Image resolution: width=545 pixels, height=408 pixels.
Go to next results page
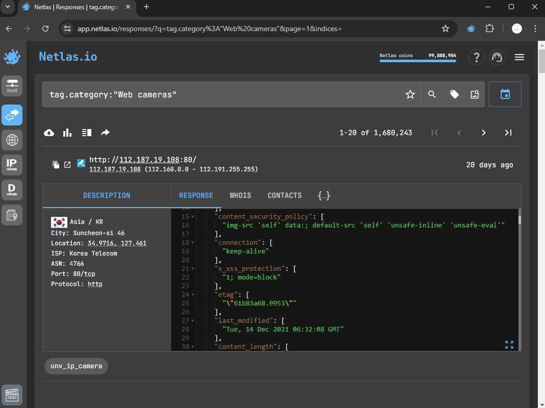[x=484, y=133]
